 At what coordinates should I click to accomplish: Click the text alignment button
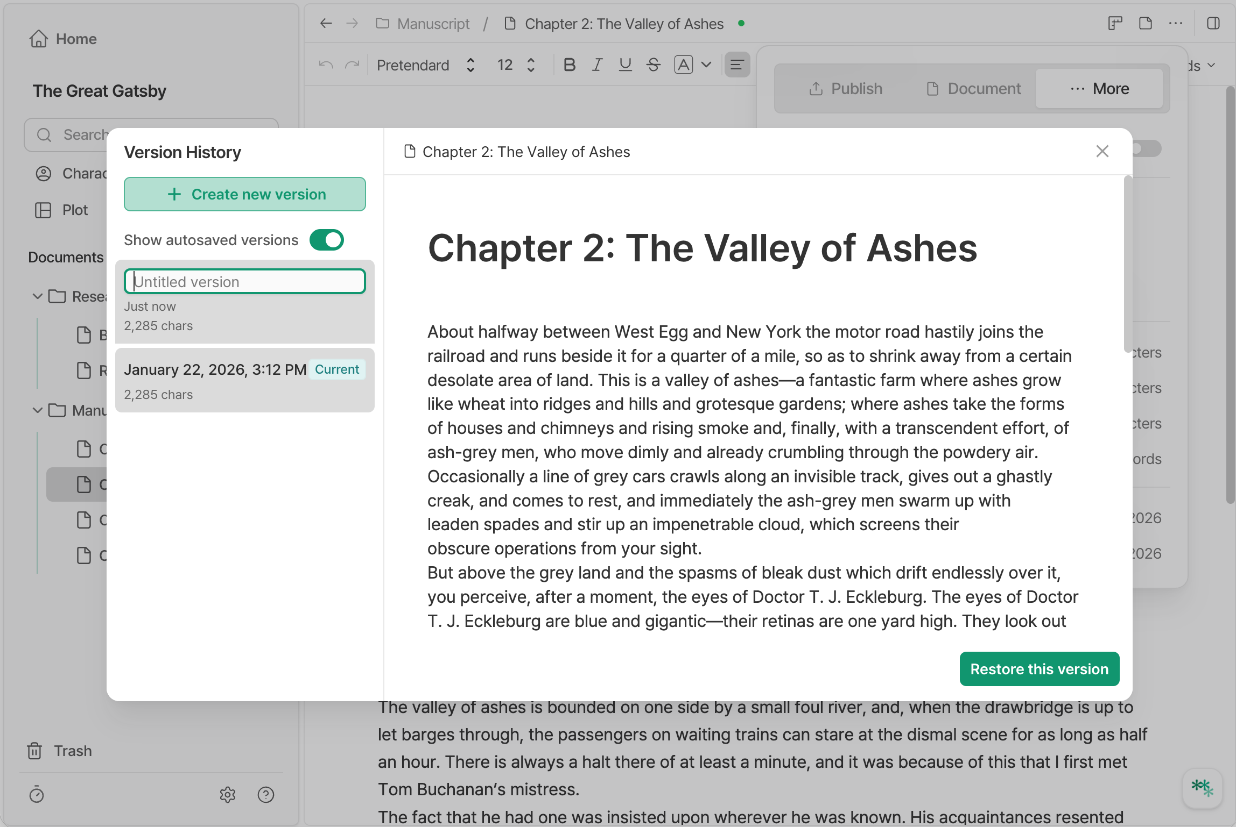pyautogui.click(x=737, y=65)
